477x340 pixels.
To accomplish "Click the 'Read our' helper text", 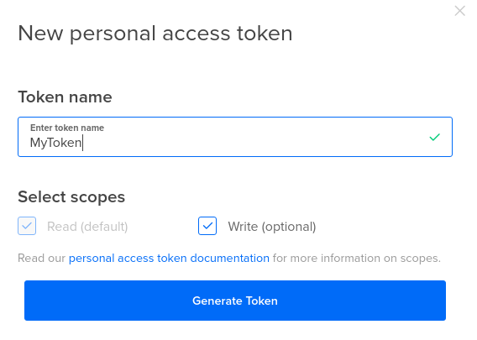I will point(41,259).
